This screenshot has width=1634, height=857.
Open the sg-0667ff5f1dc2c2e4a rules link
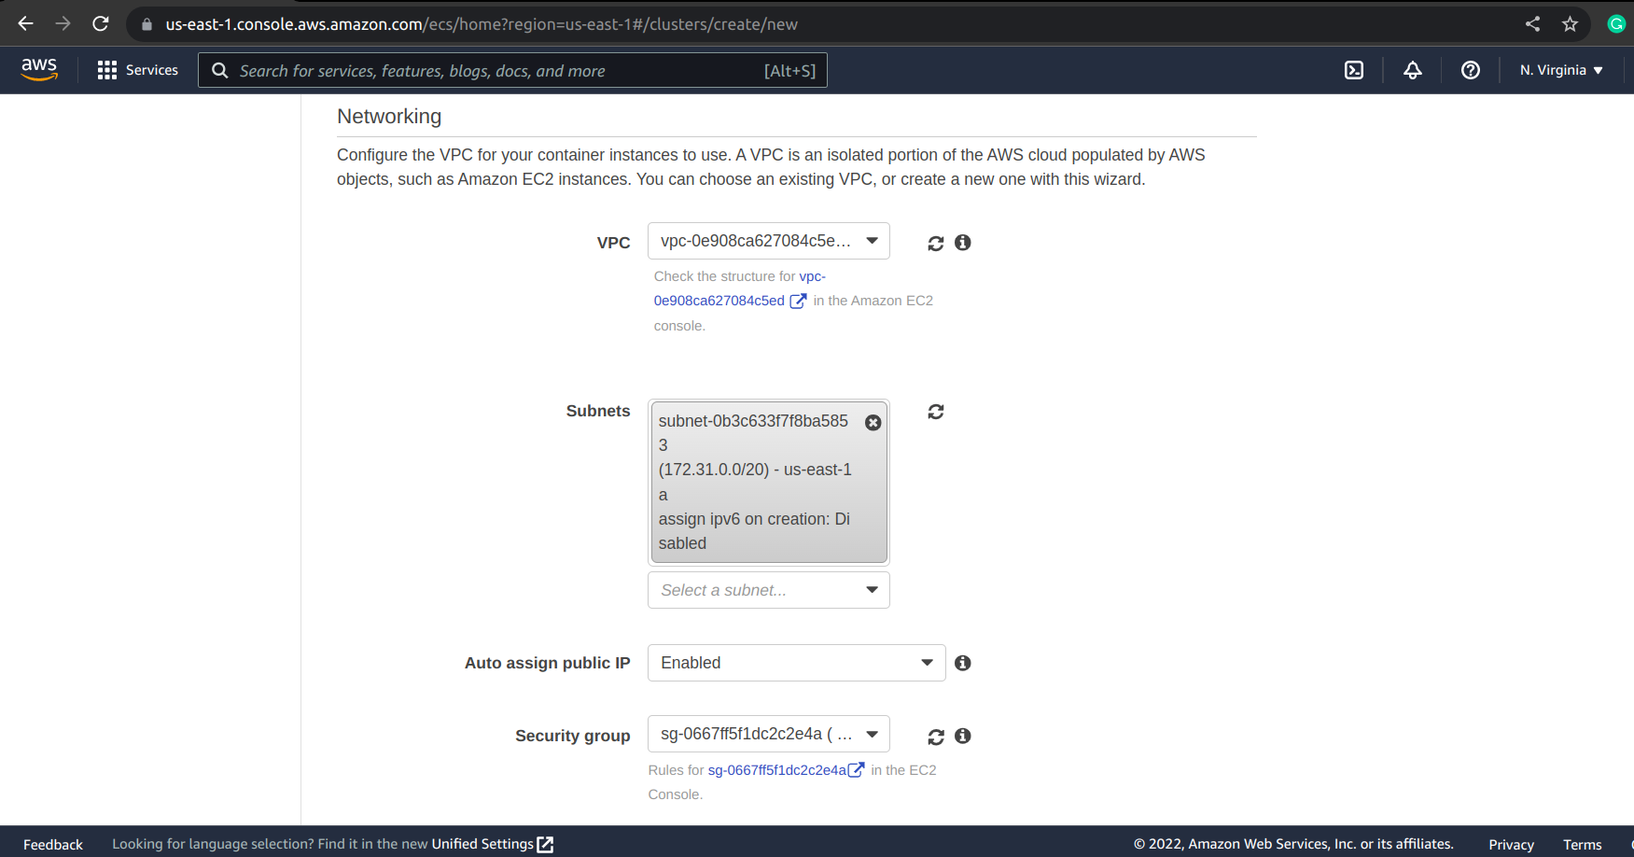click(x=776, y=770)
